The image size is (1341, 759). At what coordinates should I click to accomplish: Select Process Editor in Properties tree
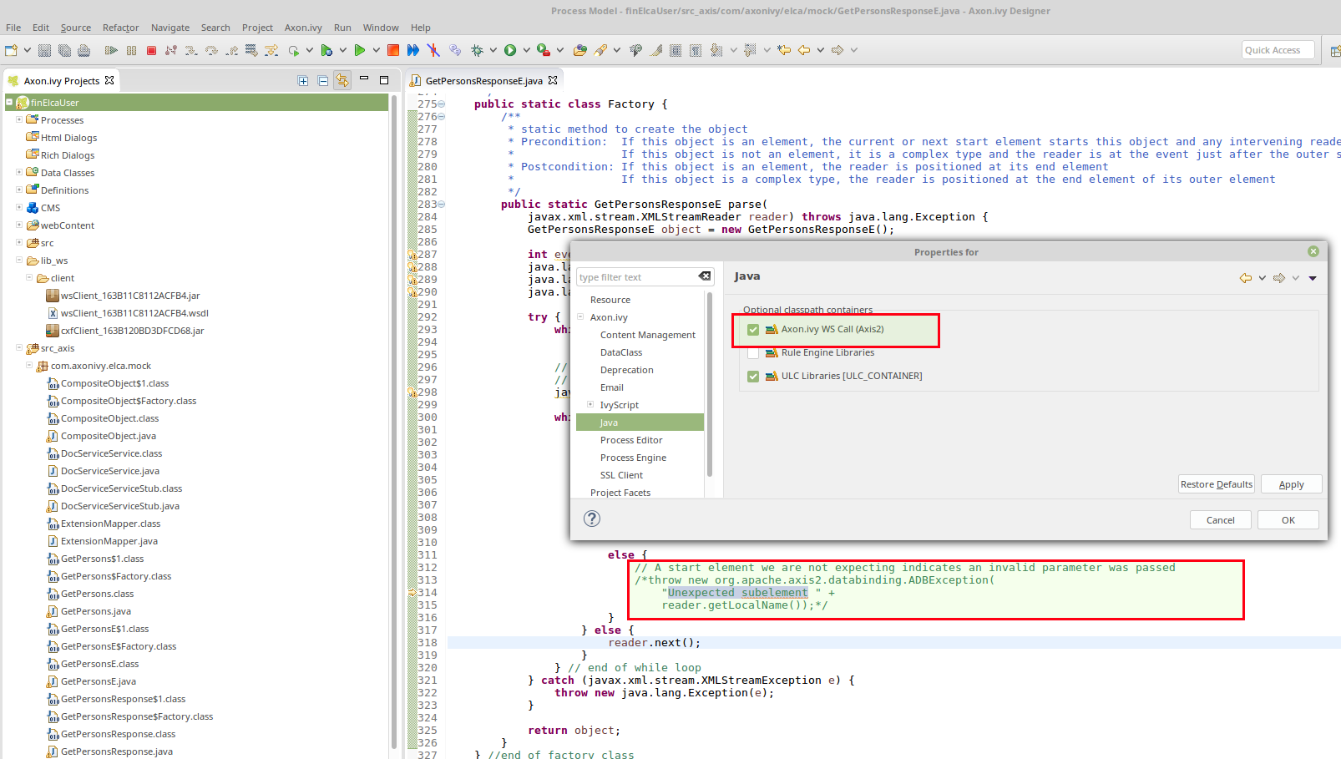coord(631,440)
